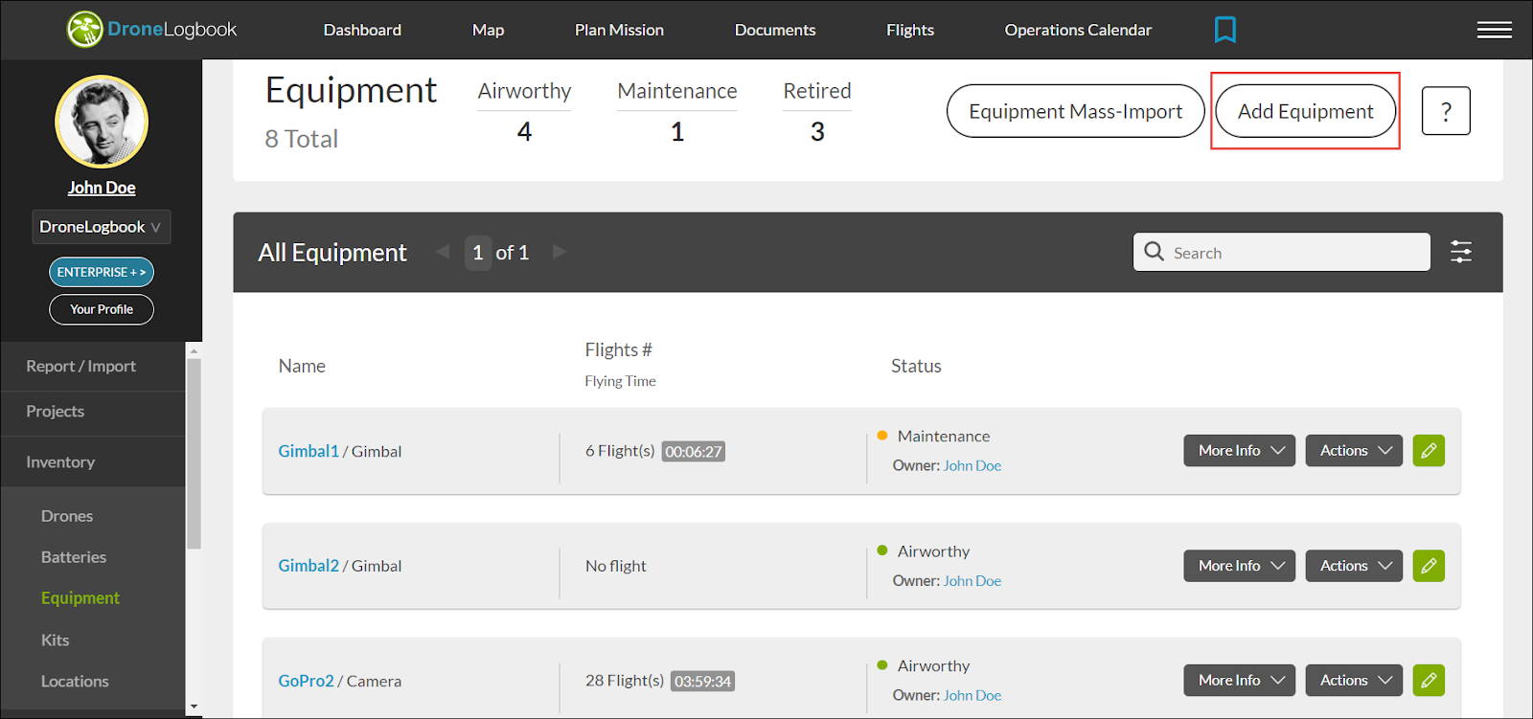Click owner John Doe link for GoPro2
1533x719 pixels.
click(x=972, y=696)
